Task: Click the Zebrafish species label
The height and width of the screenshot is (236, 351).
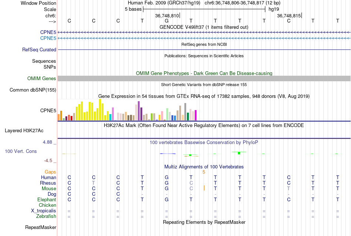Action: tap(46, 216)
